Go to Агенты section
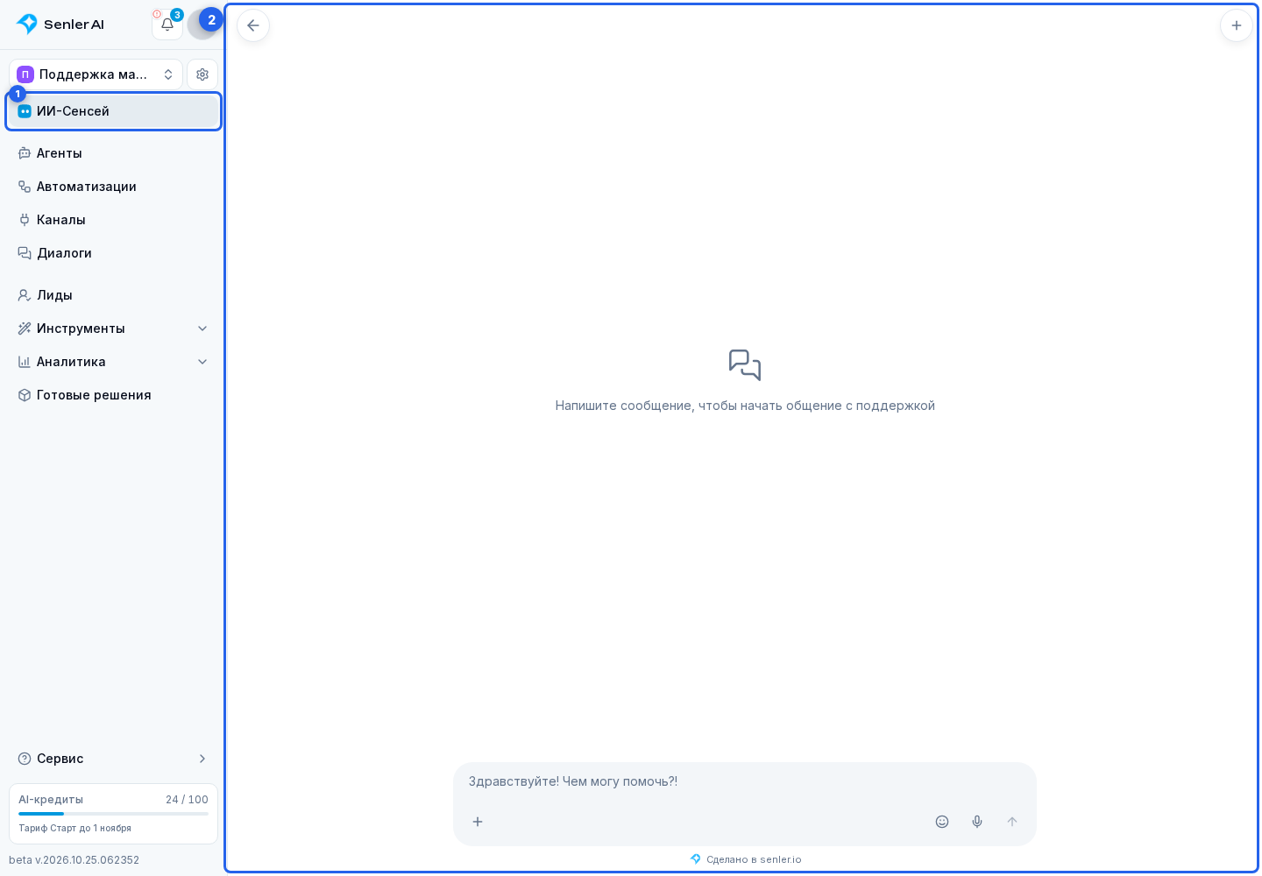 point(113,153)
